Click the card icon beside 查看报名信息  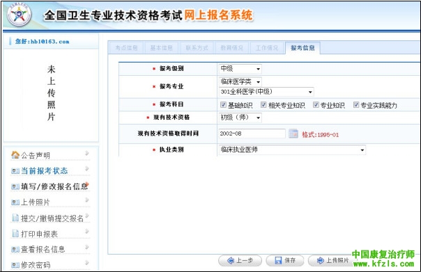pos(15,250)
